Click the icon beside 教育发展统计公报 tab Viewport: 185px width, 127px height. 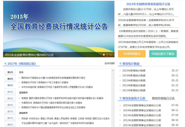point(120,99)
